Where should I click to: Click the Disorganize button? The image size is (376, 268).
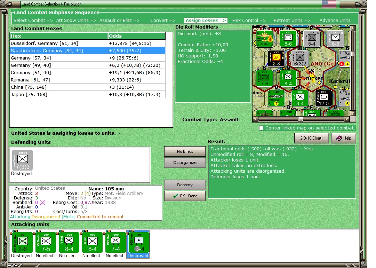coord(185,163)
